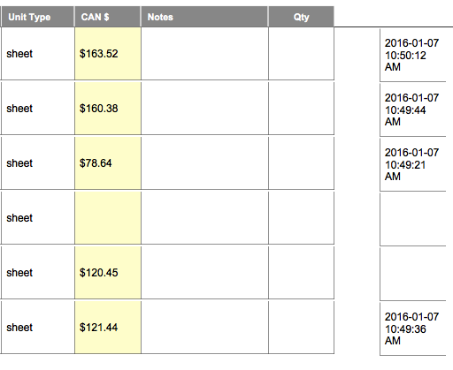Click the Qty cell beside $120.45
Screen dimensions: 453x370
pos(301,273)
